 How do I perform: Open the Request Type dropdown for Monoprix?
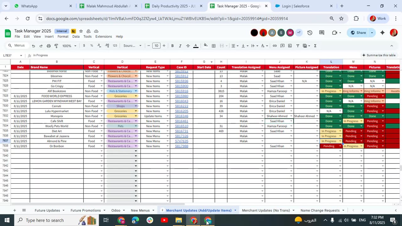click(167, 116)
